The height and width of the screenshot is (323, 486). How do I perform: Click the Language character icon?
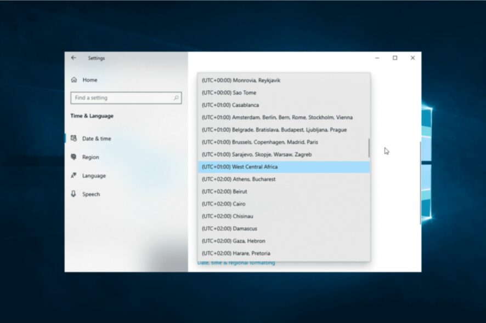(x=74, y=175)
